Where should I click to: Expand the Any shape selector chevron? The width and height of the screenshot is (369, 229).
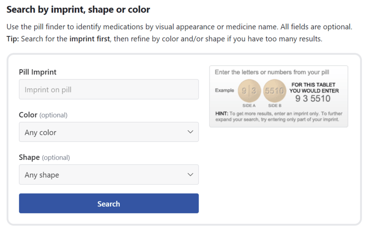click(190, 174)
